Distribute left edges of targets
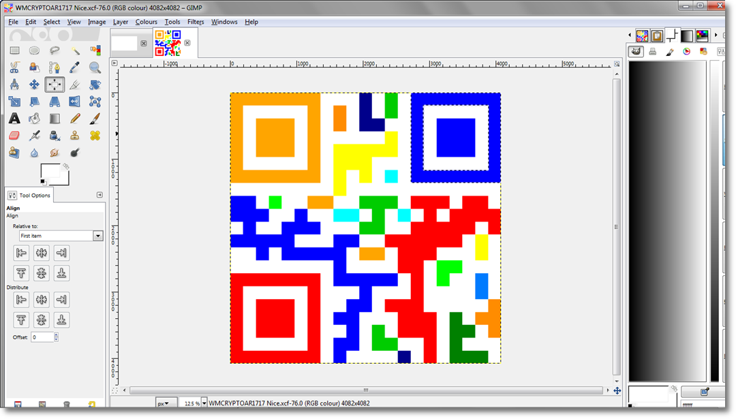The width and height of the screenshot is (736, 419). (21, 300)
